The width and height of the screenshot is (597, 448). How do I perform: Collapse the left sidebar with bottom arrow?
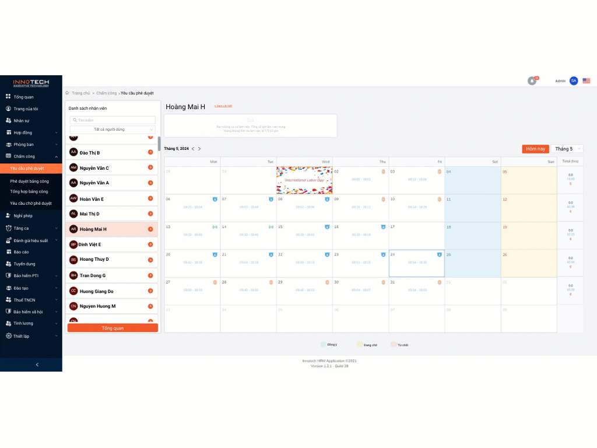(x=37, y=365)
